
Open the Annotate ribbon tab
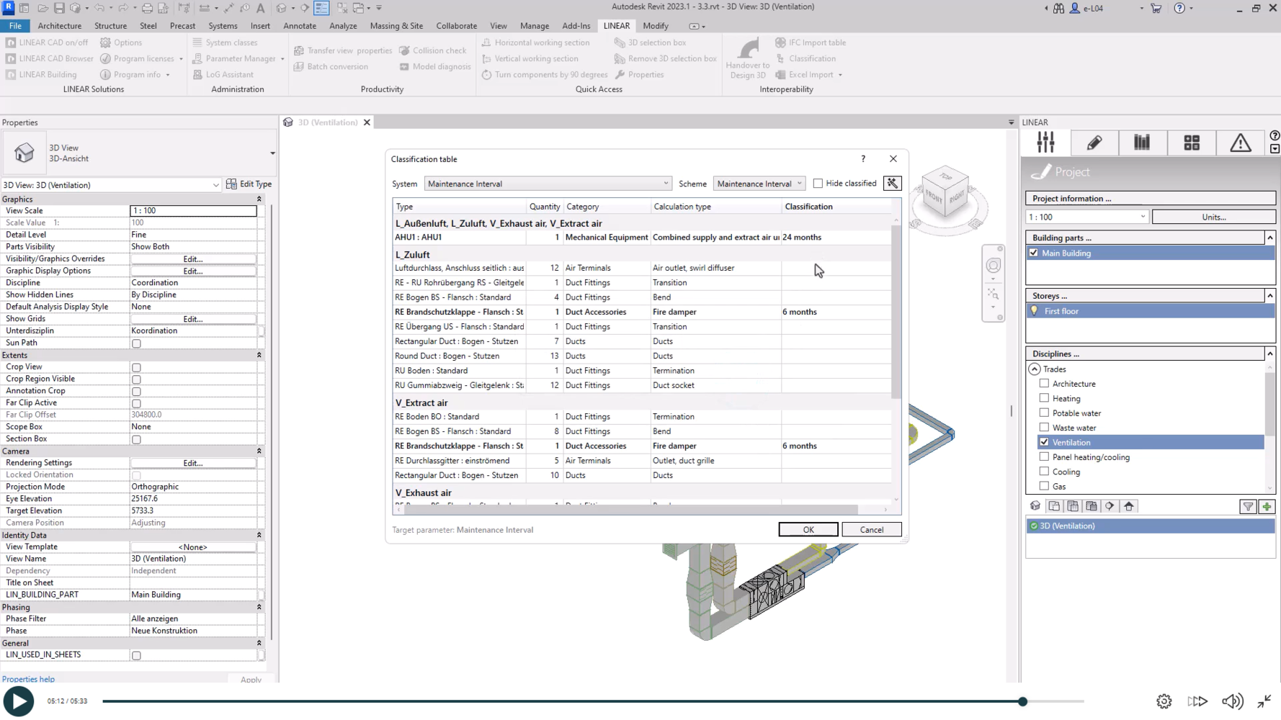(300, 26)
